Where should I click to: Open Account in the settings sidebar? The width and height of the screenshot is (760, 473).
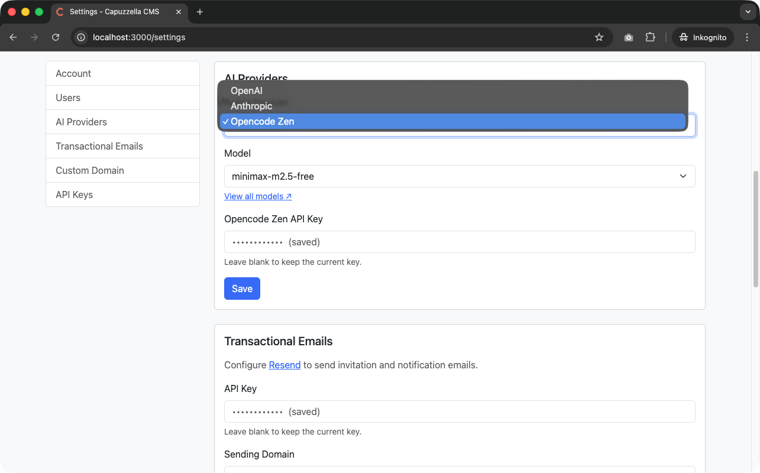click(122, 73)
